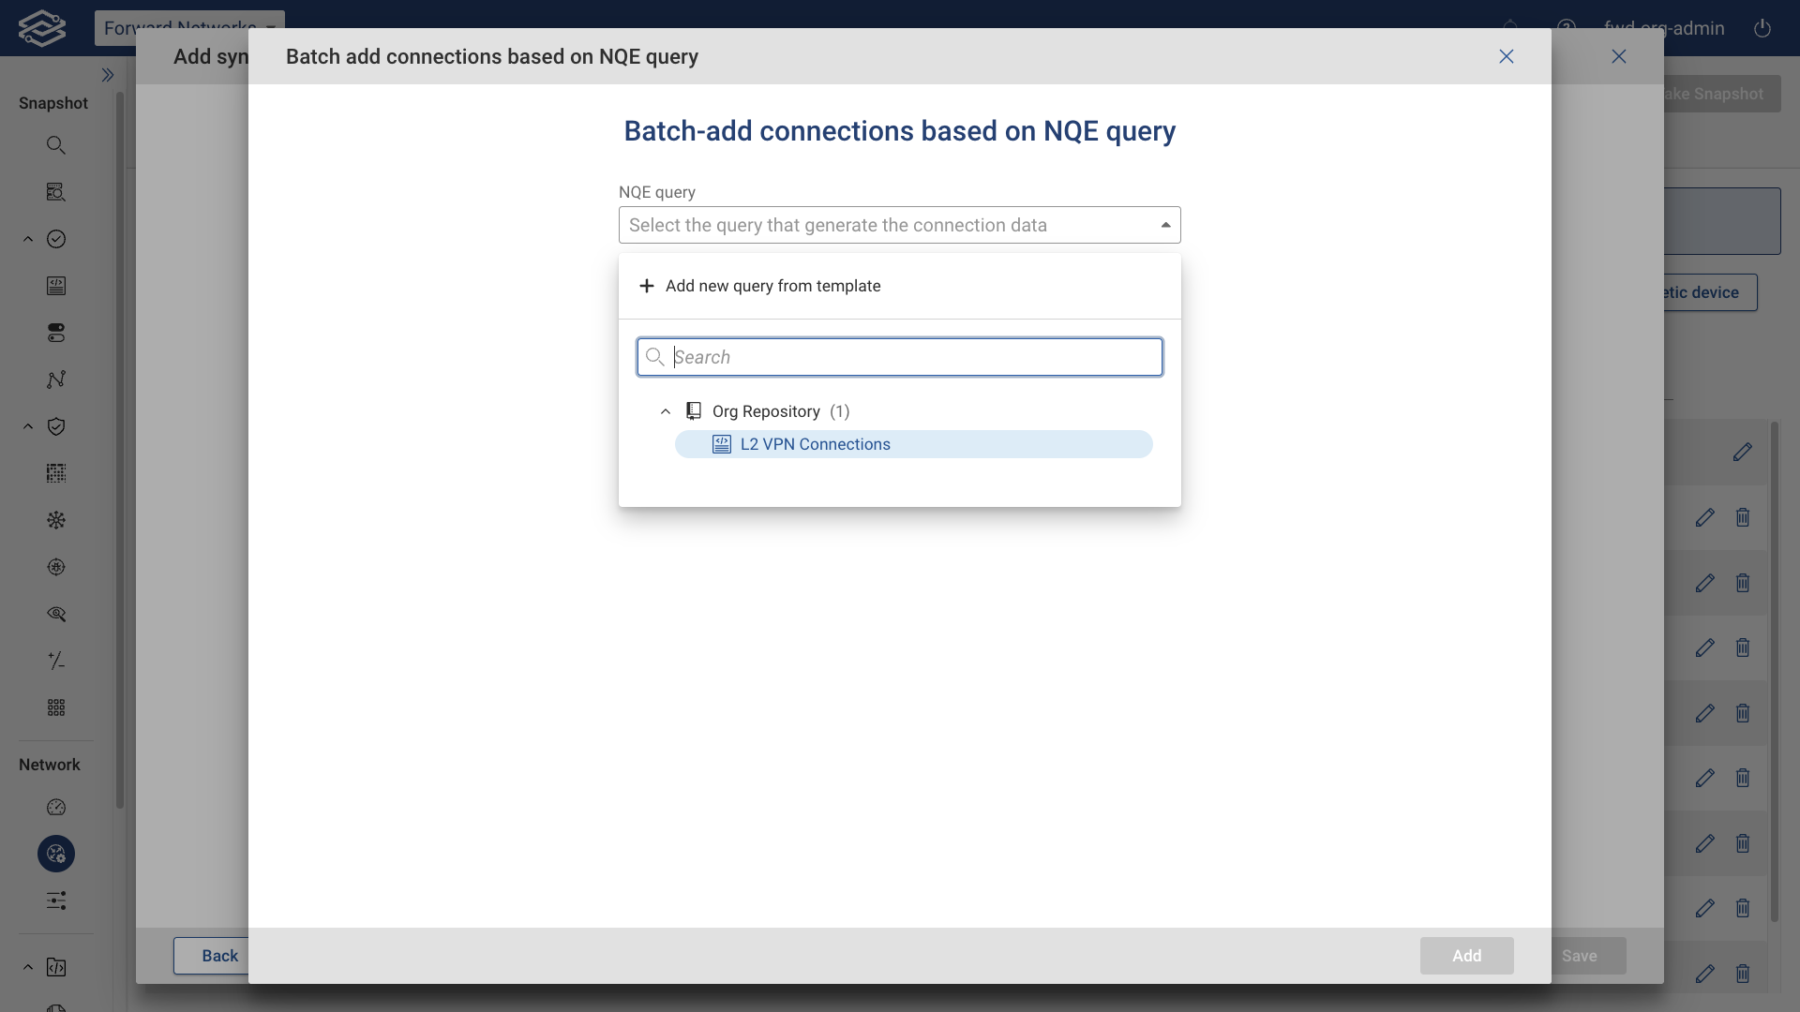1800x1012 pixels.
Task: Click the logout power icon
Action: (1762, 28)
